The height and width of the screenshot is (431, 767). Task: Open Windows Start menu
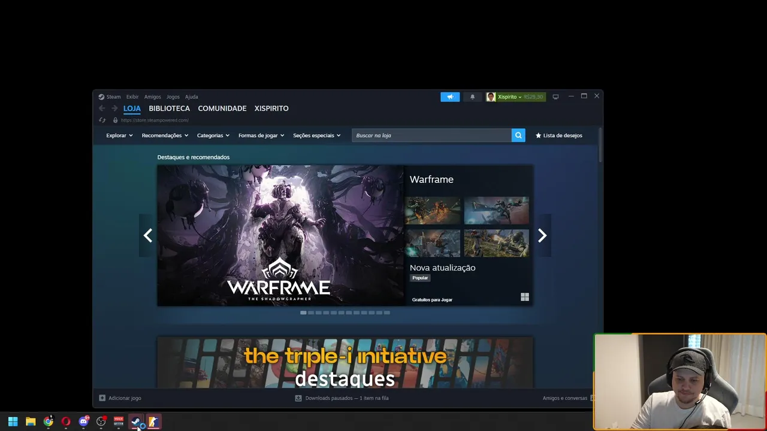pos(13,421)
